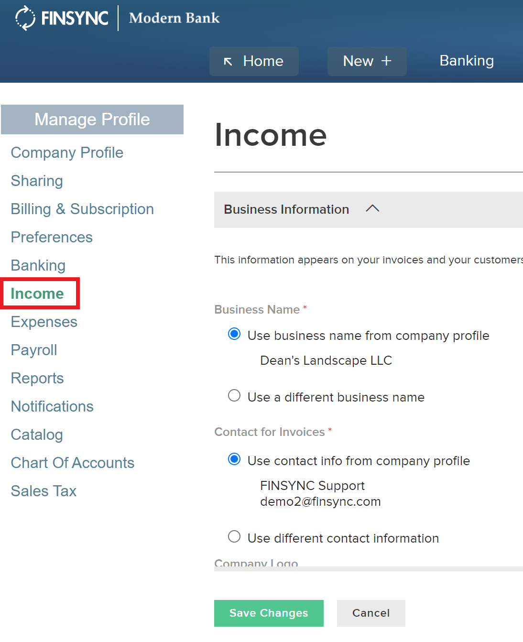This screenshot has width=523, height=642.
Task: Navigate to Payroll settings
Action: click(33, 350)
